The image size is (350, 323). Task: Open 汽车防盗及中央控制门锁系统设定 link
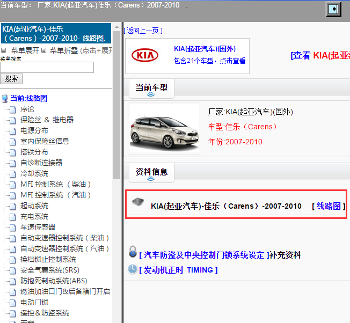[204, 255]
